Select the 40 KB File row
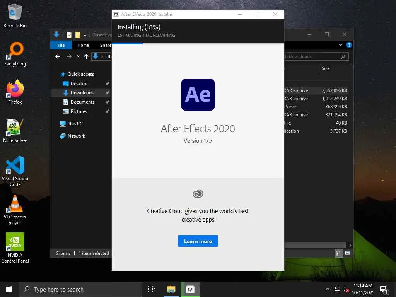 tap(316, 123)
